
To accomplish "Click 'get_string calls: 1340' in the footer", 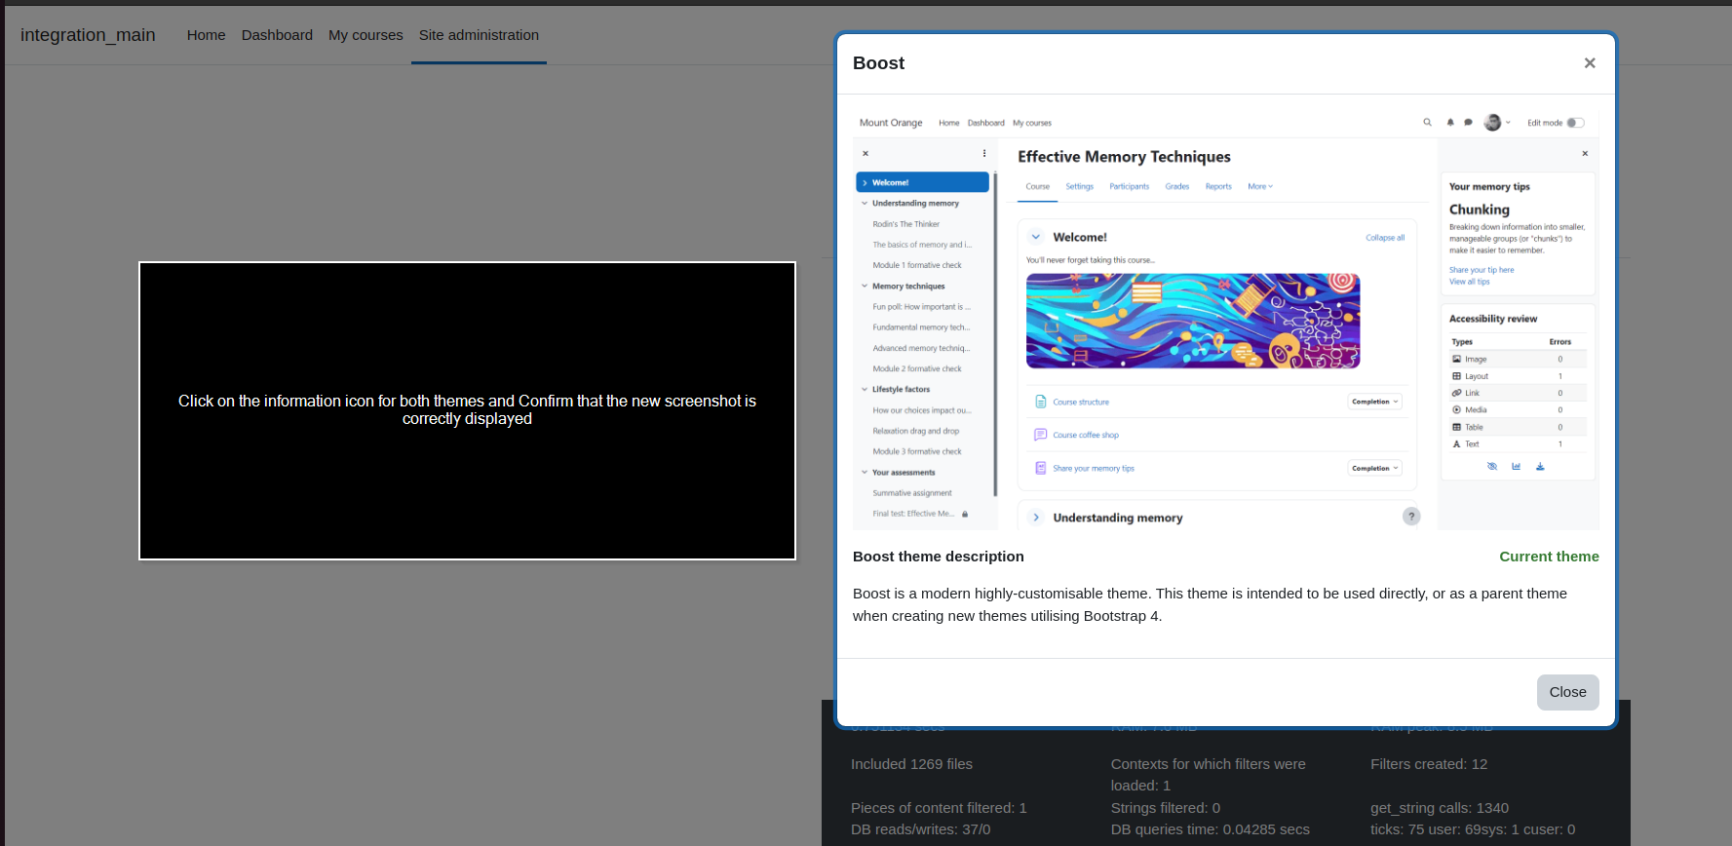I will [x=1440, y=808].
